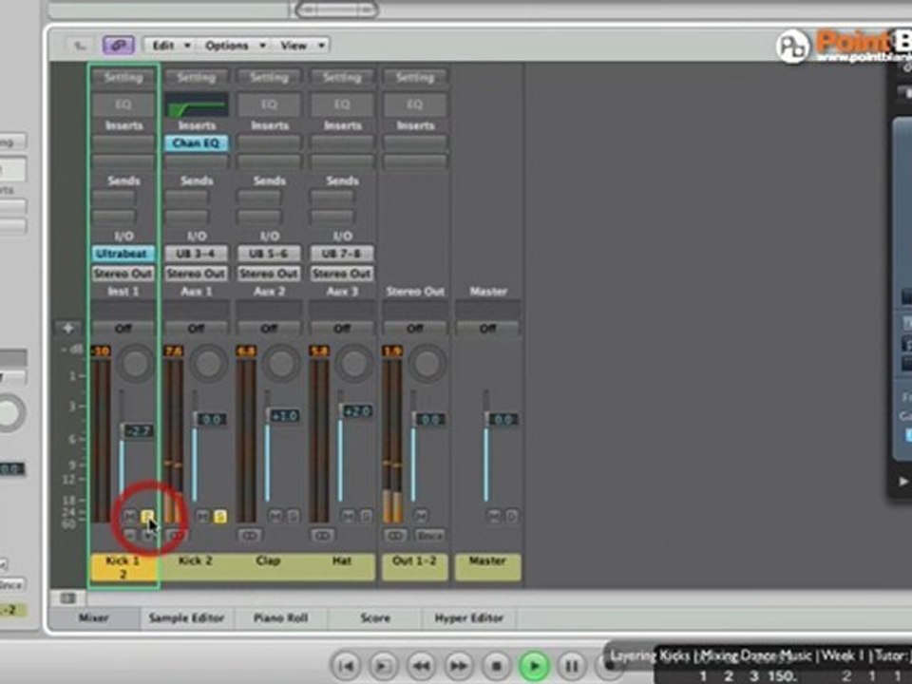Mute the Master channel
The image size is (912, 684).
[x=494, y=516]
